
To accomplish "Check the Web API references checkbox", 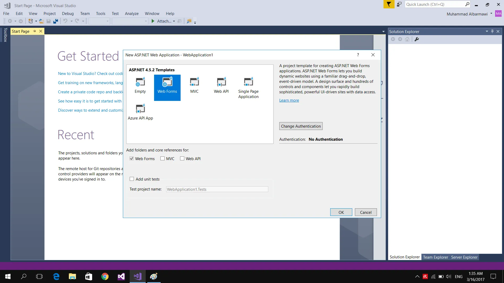I will click(182, 159).
